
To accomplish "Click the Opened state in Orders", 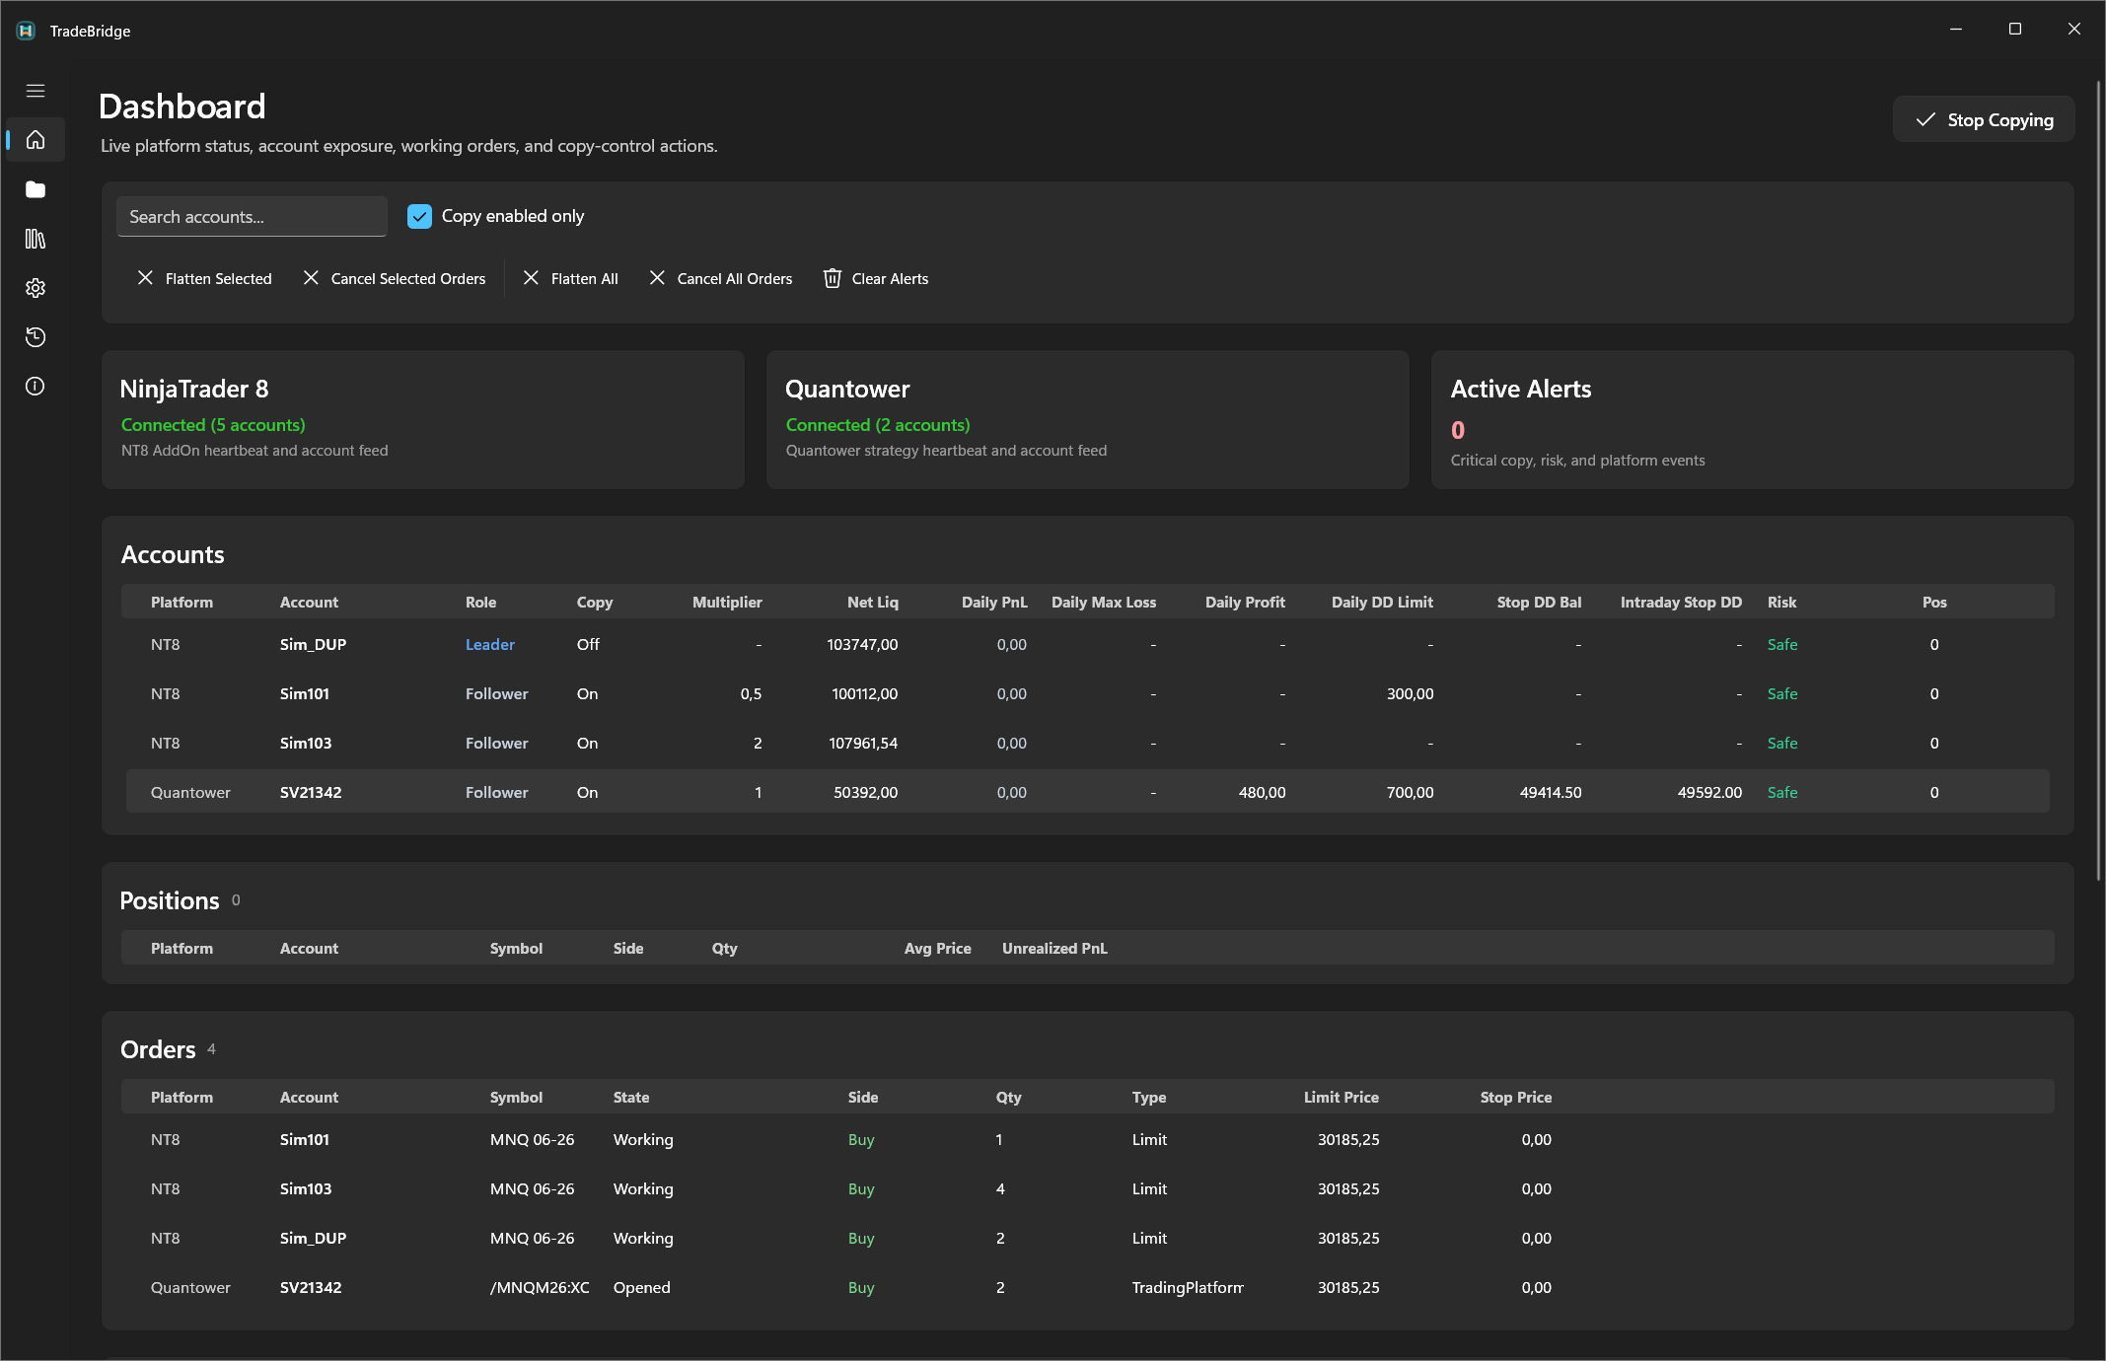I will coord(641,1287).
